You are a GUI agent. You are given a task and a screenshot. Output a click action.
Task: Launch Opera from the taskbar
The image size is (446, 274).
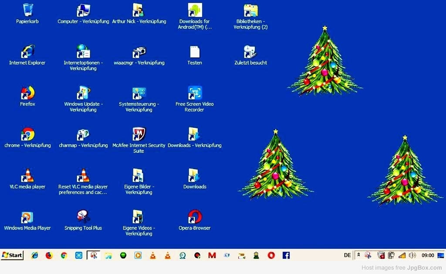pyautogui.click(x=271, y=255)
